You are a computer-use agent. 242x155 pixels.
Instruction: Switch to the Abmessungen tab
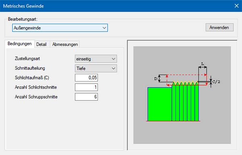point(65,44)
